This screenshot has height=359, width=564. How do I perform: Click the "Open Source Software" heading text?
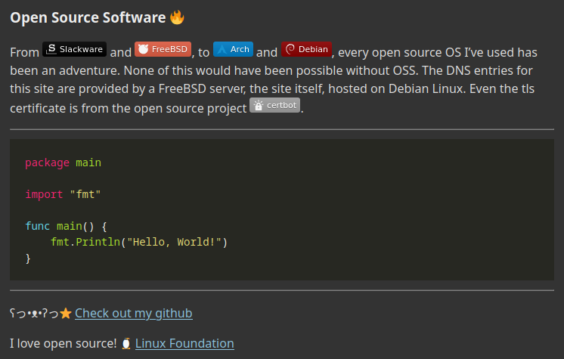(x=88, y=17)
